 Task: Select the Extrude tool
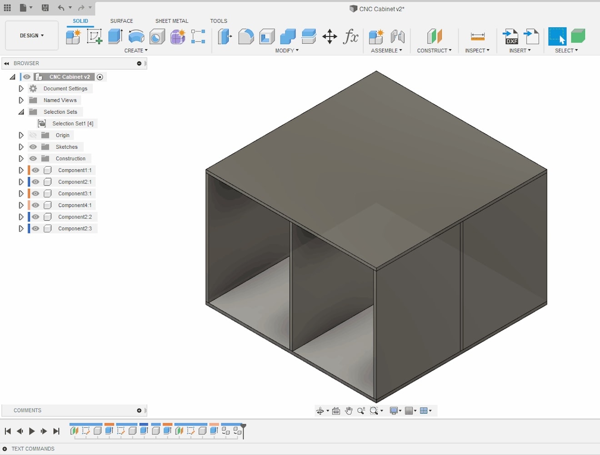coord(115,36)
